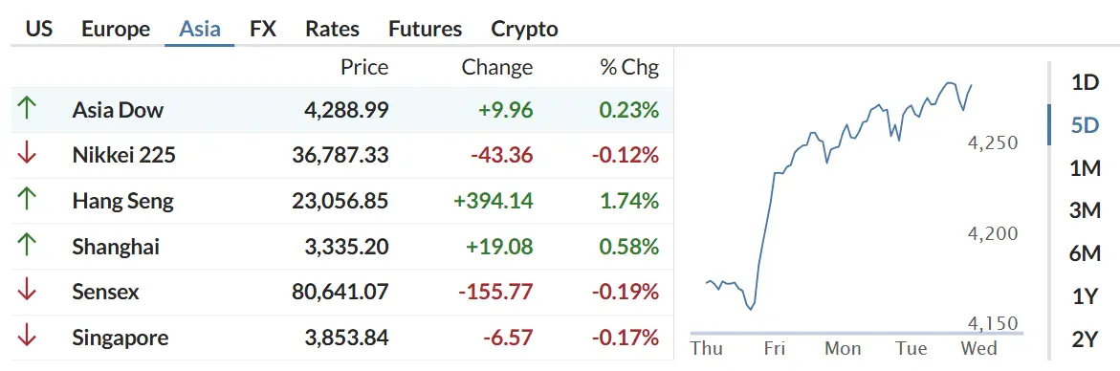Select the 2Y chart timeframe
Screen dimensions: 1120x371
1085,339
